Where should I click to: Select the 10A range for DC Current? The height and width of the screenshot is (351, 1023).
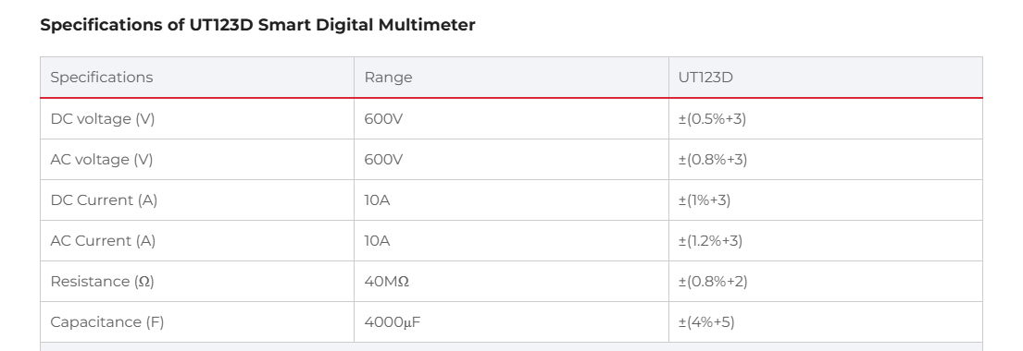point(377,200)
